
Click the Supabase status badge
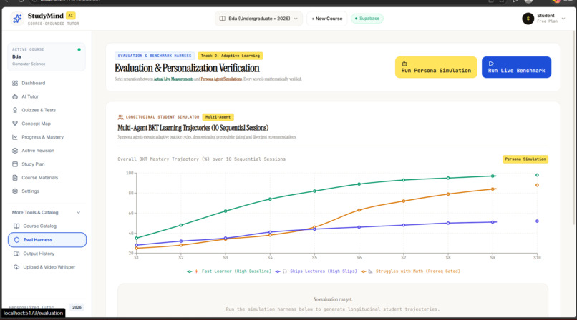[x=367, y=19]
